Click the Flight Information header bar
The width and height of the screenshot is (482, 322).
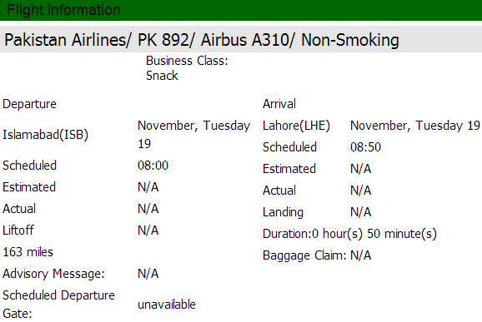[x=241, y=10]
